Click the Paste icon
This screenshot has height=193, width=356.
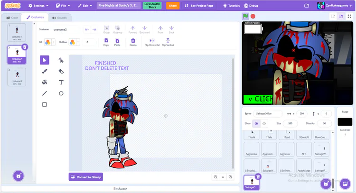click(x=117, y=42)
